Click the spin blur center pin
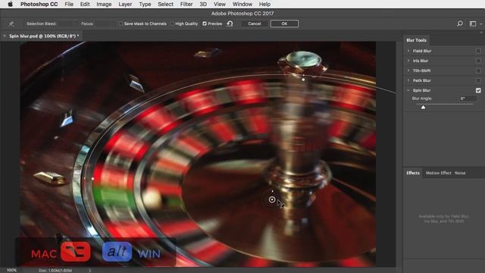 [x=272, y=199]
